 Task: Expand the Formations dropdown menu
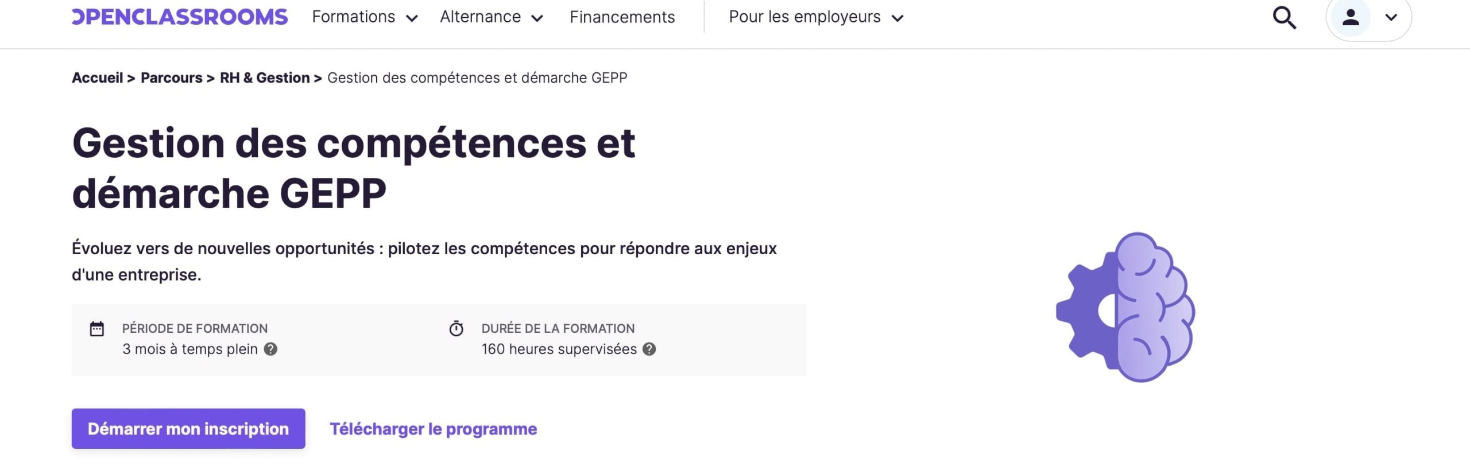point(365,17)
